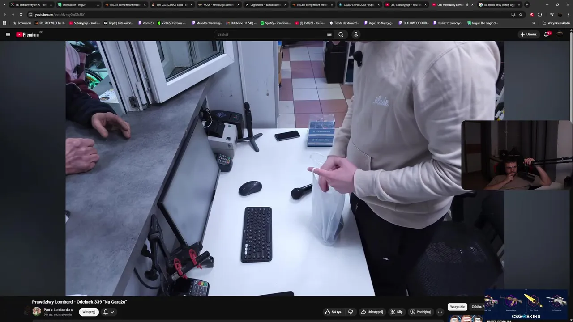The height and width of the screenshot is (322, 573).
Task: Open YouTube notifications bell
Action: pos(547,34)
